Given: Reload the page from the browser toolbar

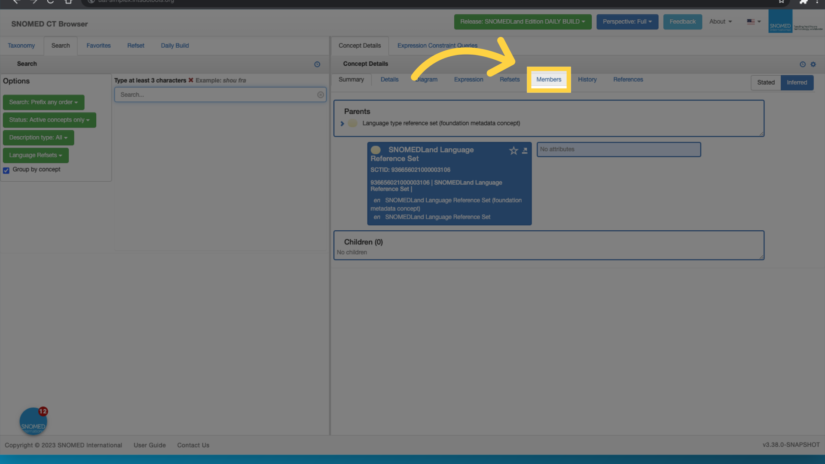Looking at the screenshot, I should (x=50, y=1).
